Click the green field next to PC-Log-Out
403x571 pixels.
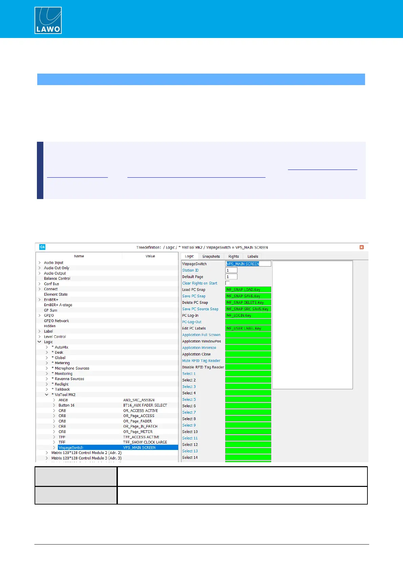pyautogui.click(x=248, y=322)
